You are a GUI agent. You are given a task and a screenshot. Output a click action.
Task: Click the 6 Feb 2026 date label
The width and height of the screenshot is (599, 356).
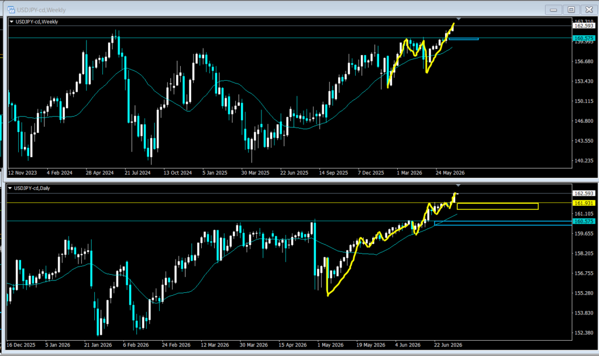136,345
